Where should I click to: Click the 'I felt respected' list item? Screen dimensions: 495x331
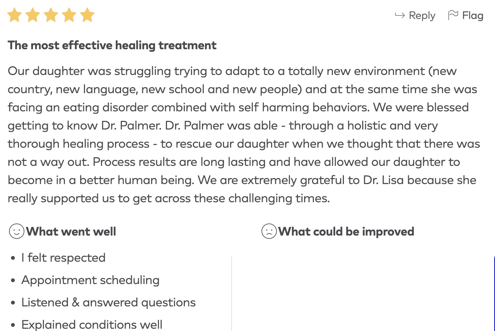coord(63,258)
